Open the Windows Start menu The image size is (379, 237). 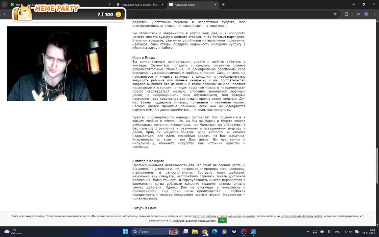tap(125, 232)
